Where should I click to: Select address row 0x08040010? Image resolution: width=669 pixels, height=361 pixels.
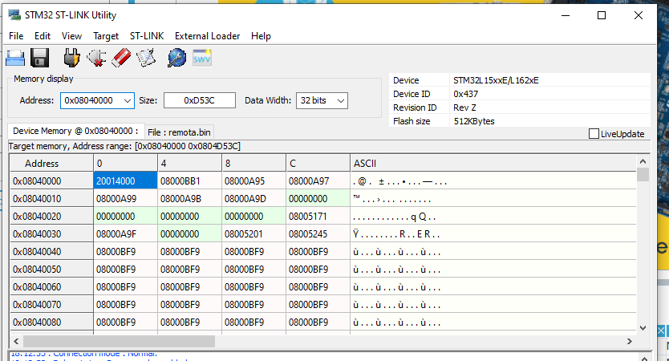(51, 199)
